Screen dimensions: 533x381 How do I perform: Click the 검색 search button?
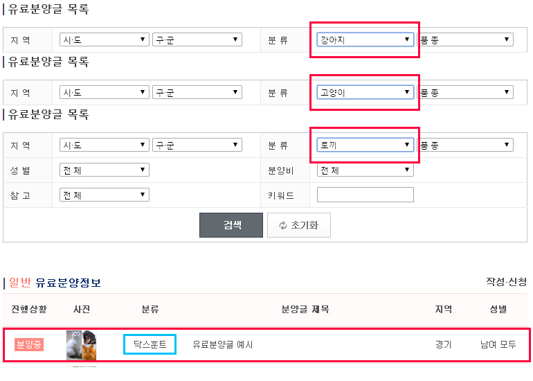[231, 225]
